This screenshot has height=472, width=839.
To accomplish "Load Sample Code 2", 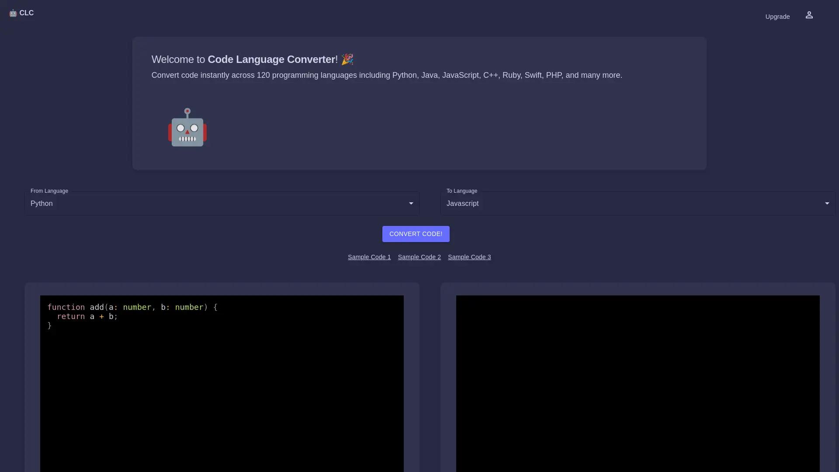I will 419,257.
